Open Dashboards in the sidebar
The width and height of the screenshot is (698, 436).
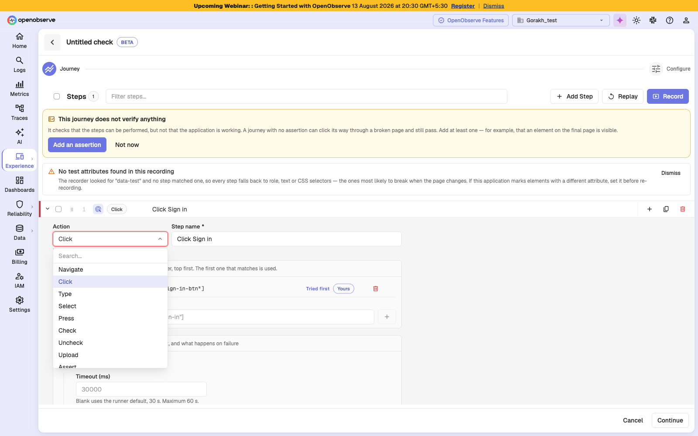pos(20,185)
